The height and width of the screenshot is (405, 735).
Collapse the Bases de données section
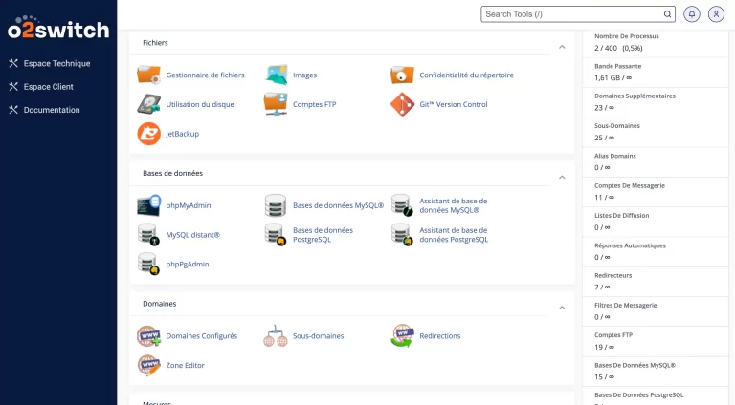click(562, 178)
